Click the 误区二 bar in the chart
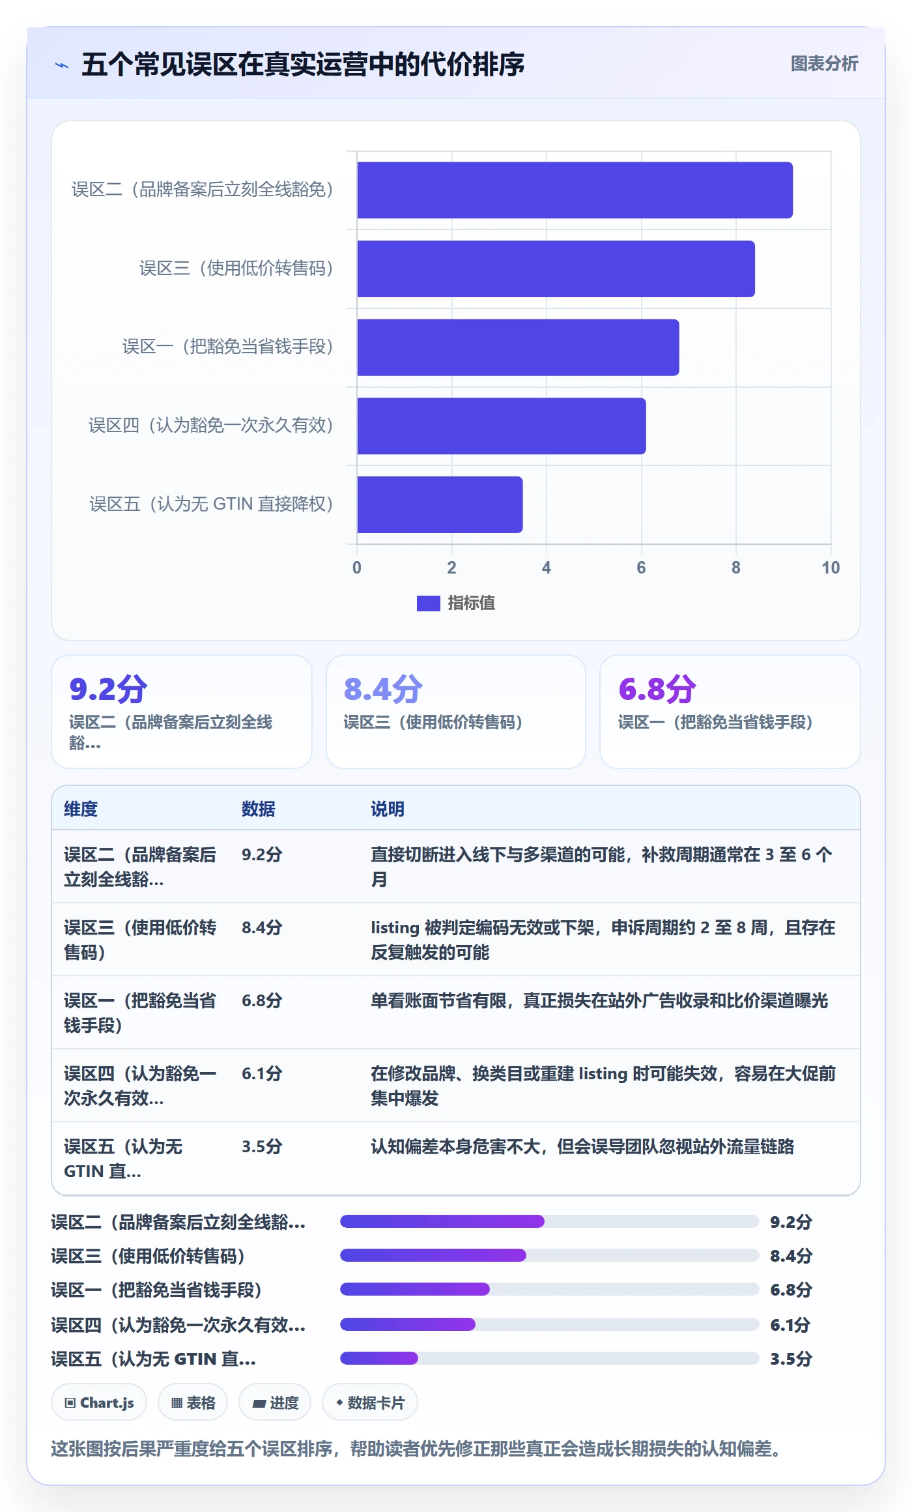912x1512 pixels. pos(575,190)
